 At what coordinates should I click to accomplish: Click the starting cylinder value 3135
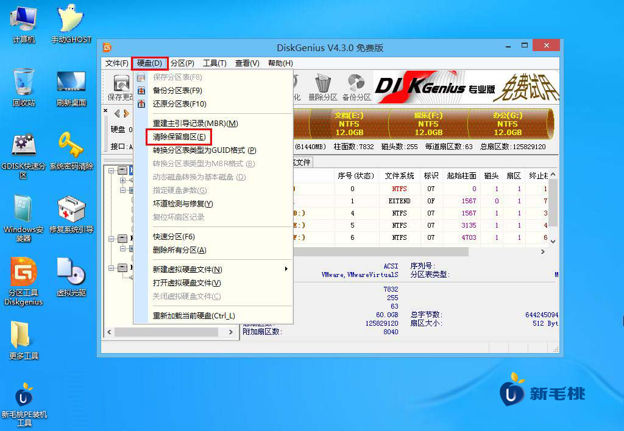469,225
